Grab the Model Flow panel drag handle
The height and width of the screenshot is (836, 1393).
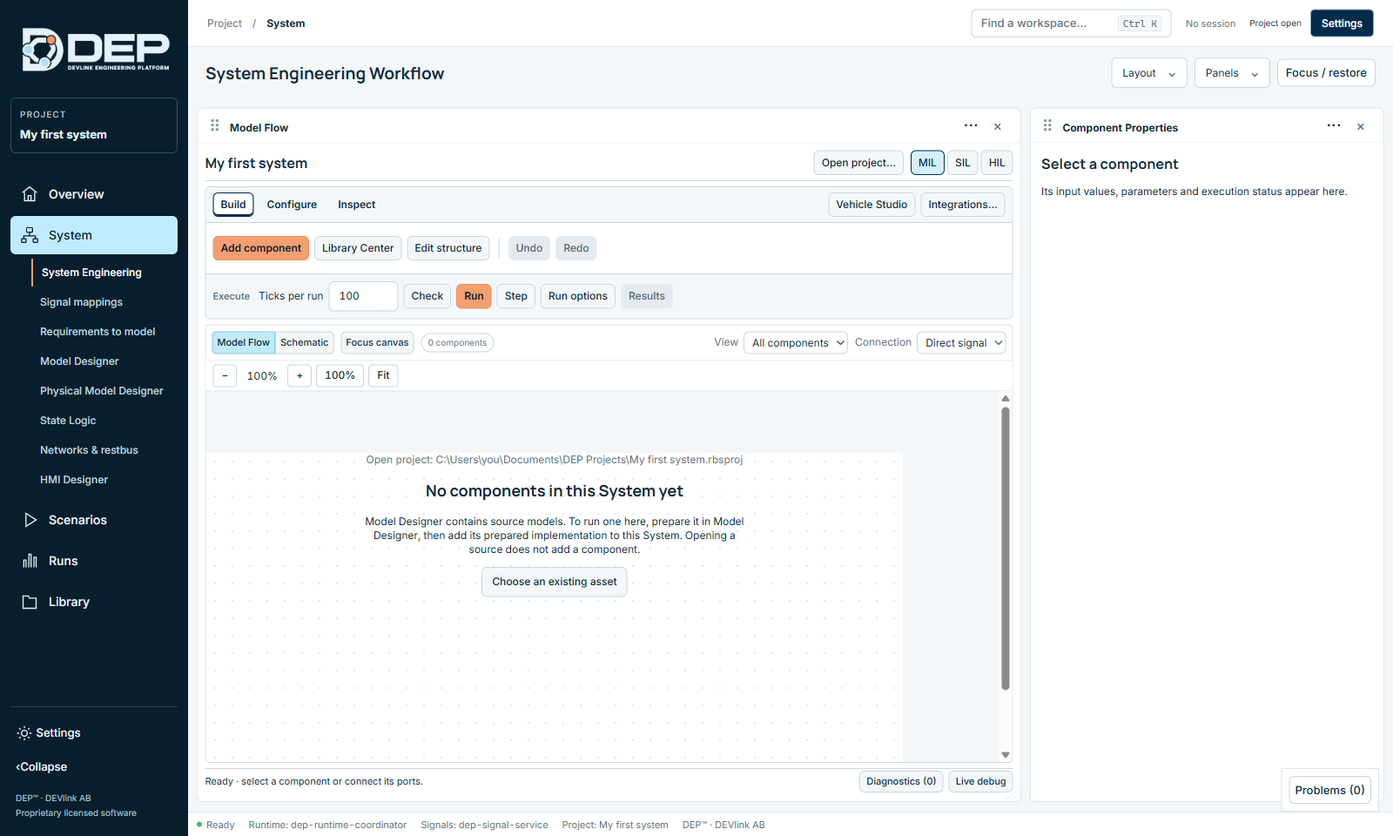[215, 126]
